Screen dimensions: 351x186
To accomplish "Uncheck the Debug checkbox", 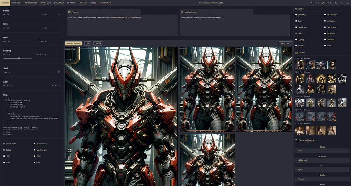I will tap(4, 150).
